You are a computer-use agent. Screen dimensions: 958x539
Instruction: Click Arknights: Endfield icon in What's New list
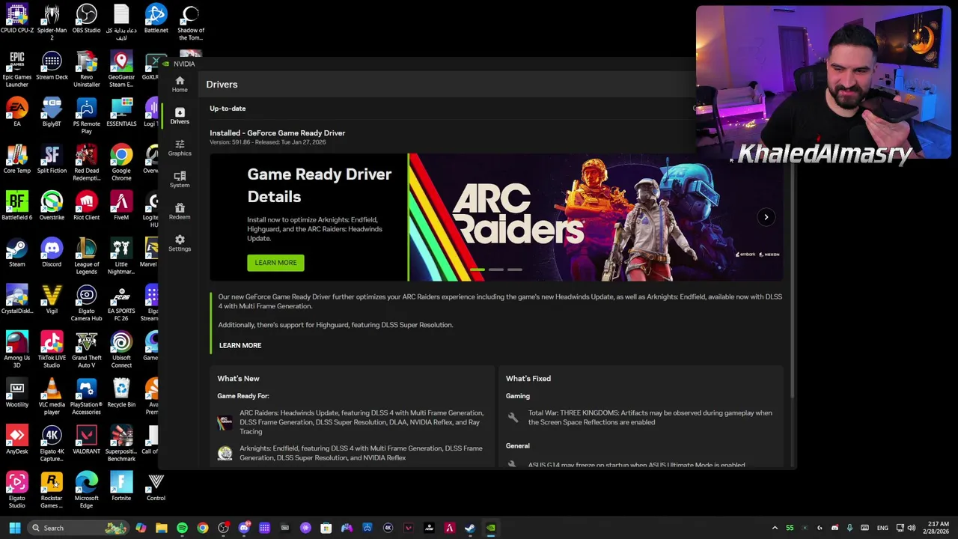[x=225, y=453]
